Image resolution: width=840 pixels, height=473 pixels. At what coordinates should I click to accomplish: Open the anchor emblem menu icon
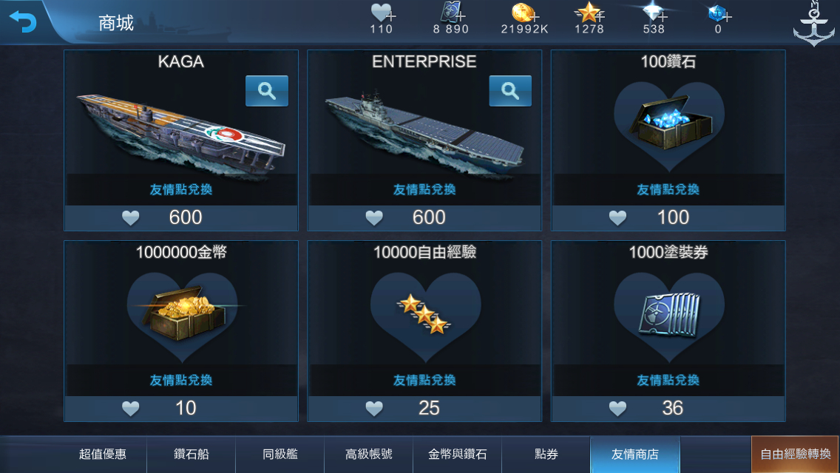813,24
